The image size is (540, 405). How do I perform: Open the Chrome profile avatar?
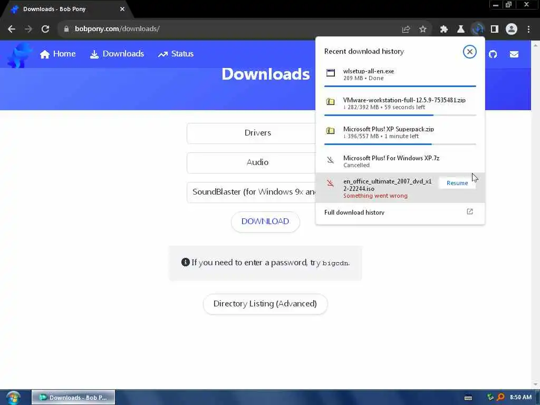pyautogui.click(x=512, y=30)
